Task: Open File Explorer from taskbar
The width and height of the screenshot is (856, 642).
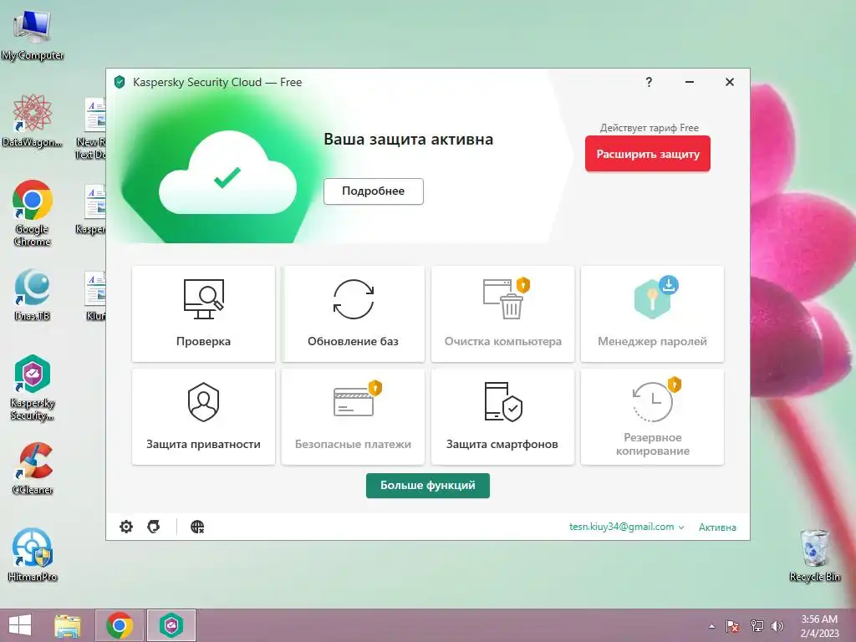Action: [x=68, y=625]
